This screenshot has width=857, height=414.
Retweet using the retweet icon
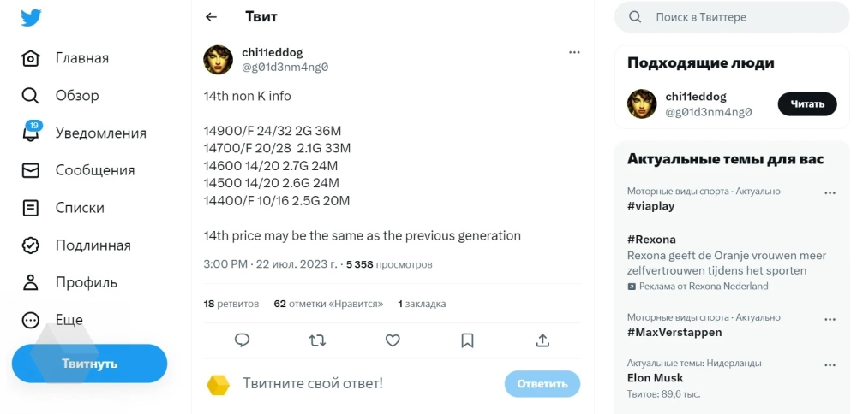click(317, 340)
